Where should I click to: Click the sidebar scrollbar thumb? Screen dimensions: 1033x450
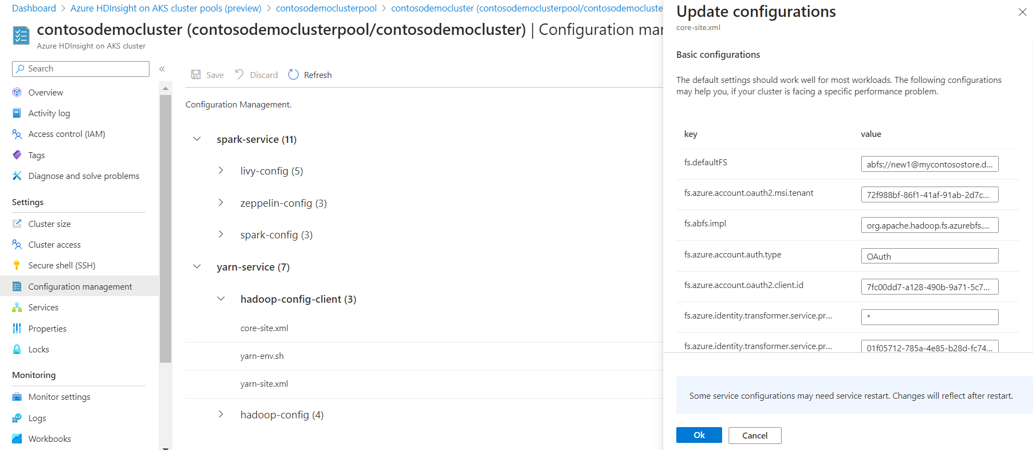(165, 229)
